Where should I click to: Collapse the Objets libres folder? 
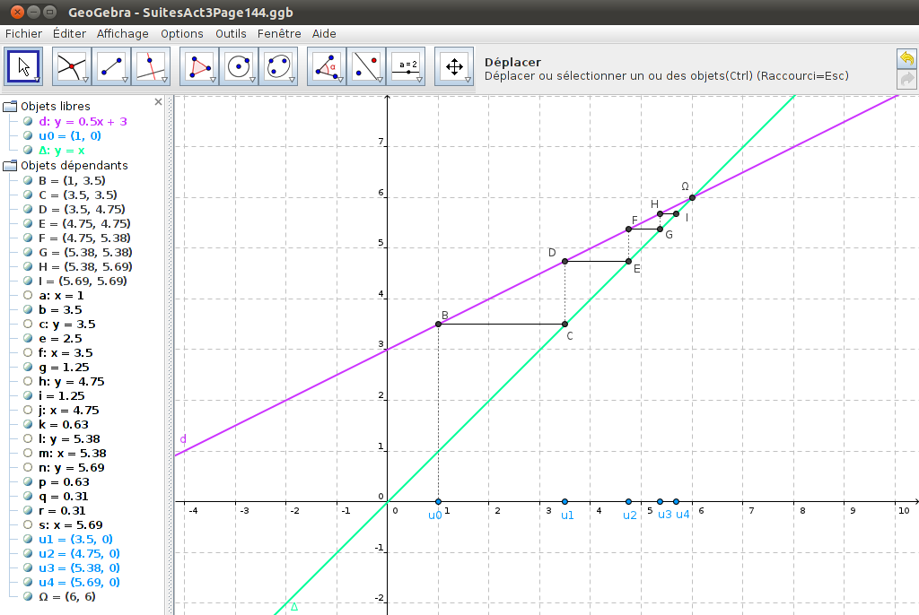(x=10, y=107)
